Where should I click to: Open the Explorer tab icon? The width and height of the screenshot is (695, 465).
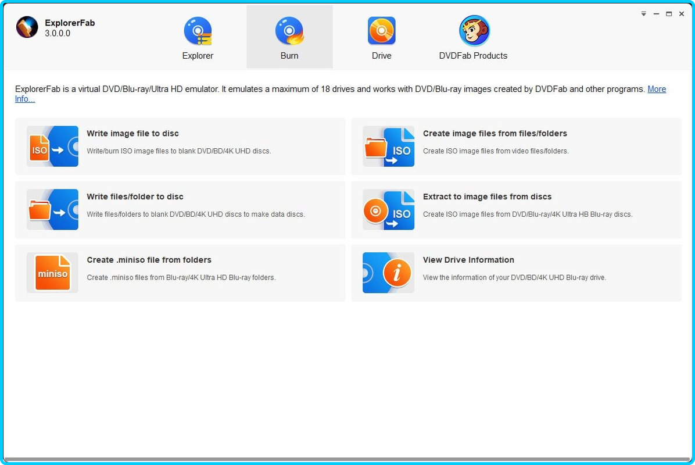[x=198, y=31]
